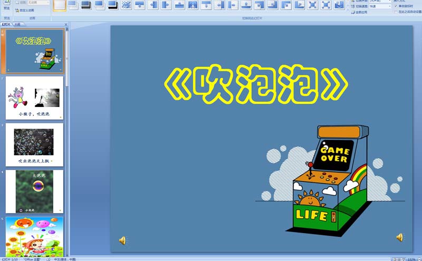Screen dimensions: 422x261
Task: Select slide 4 thumbnail with big bubble
Action: pos(34,191)
